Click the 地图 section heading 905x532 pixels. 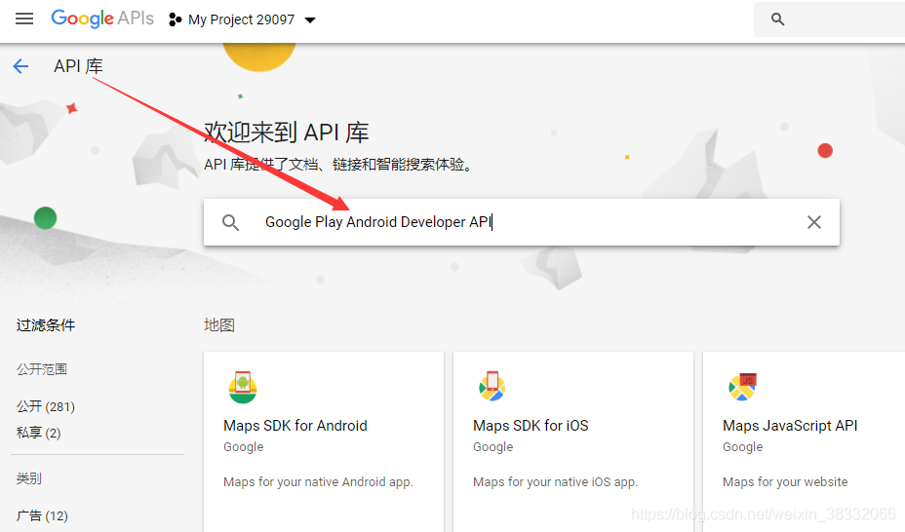click(219, 325)
